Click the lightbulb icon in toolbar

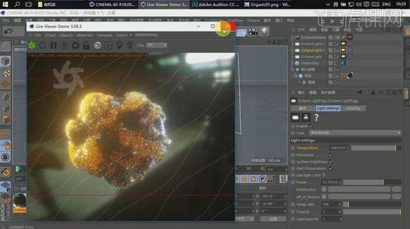pyautogui.click(x=265, y=31)
